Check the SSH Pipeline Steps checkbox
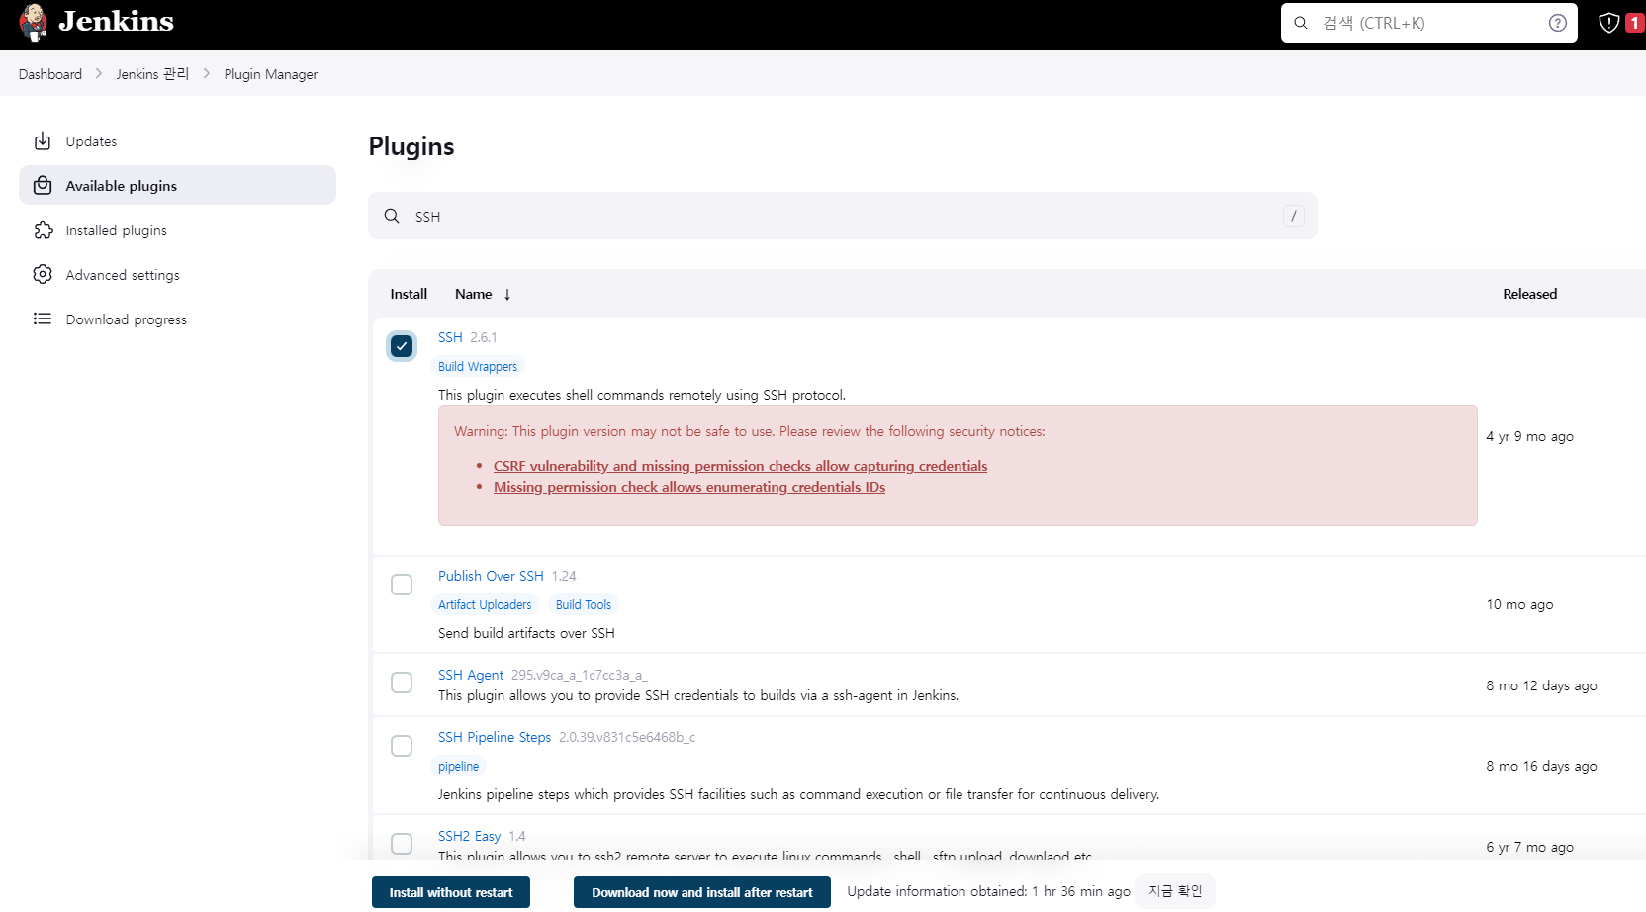 pyautogui.click(x=402, y=746)
